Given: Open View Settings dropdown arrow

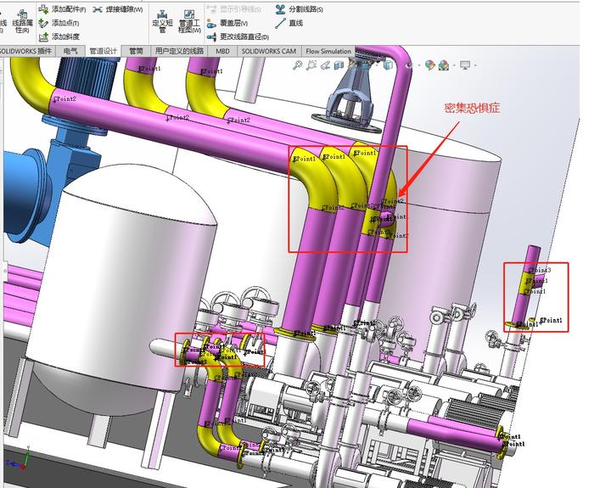Looking at the screenshot, I should pos(475,65).
